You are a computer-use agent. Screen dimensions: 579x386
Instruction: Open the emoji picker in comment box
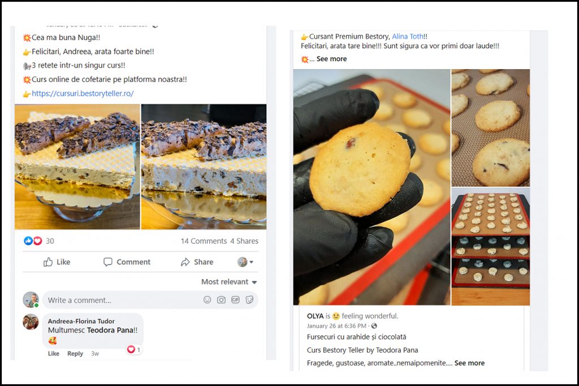207,300
